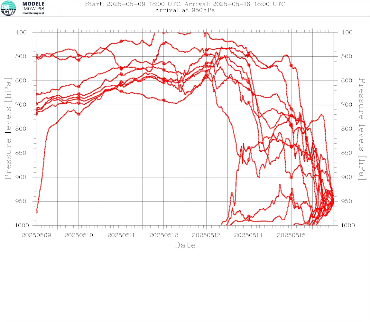Click the right 'Pressure levels [hPa]' axis title
The image size is (370, 322).
tap(362, 129)
